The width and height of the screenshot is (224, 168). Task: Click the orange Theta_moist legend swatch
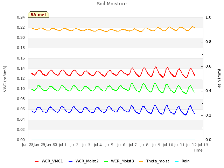click(141, 162)
